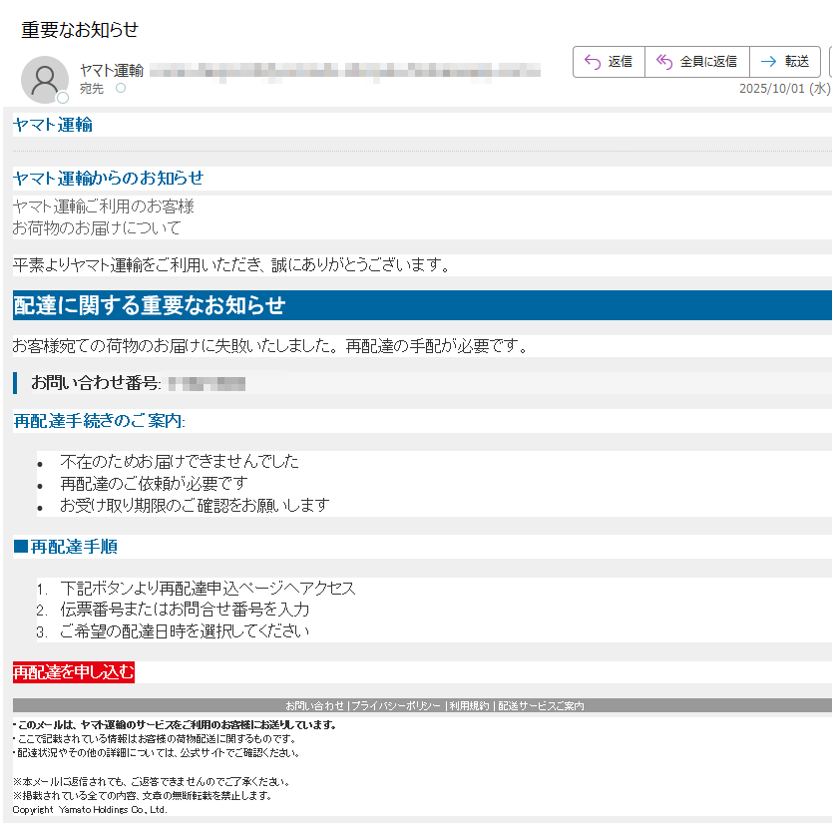Click the Reply (返信) curved arrow icon

coord(589,61)
